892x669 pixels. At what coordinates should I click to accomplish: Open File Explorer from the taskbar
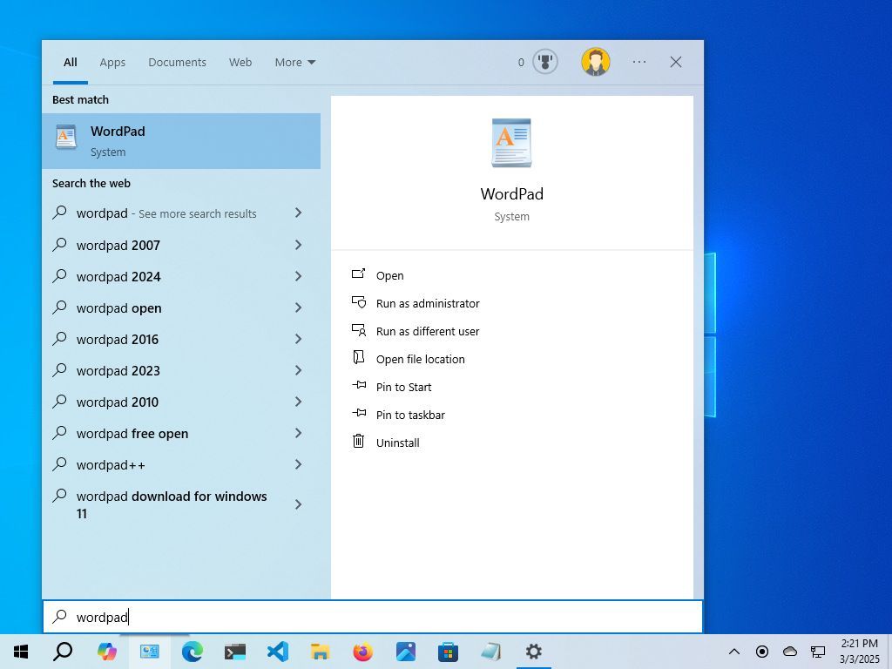319,651
